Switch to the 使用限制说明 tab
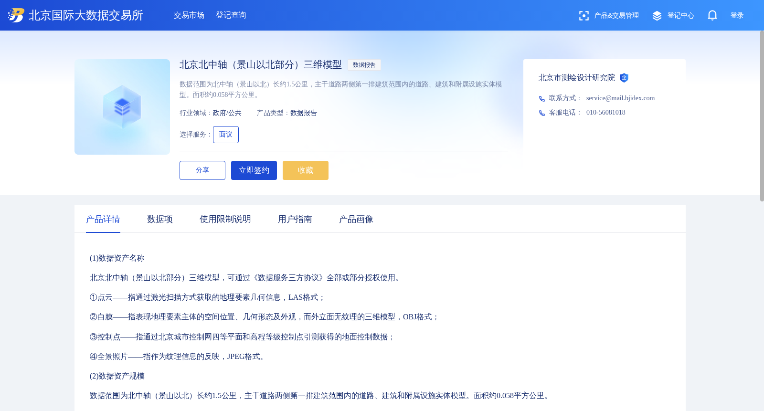The width and height of the screenshot is (764, 411). [225, 219]
